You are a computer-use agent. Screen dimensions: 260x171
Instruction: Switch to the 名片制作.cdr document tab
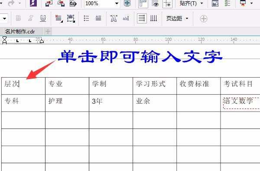pyautogui.click(x=20, y=31)
